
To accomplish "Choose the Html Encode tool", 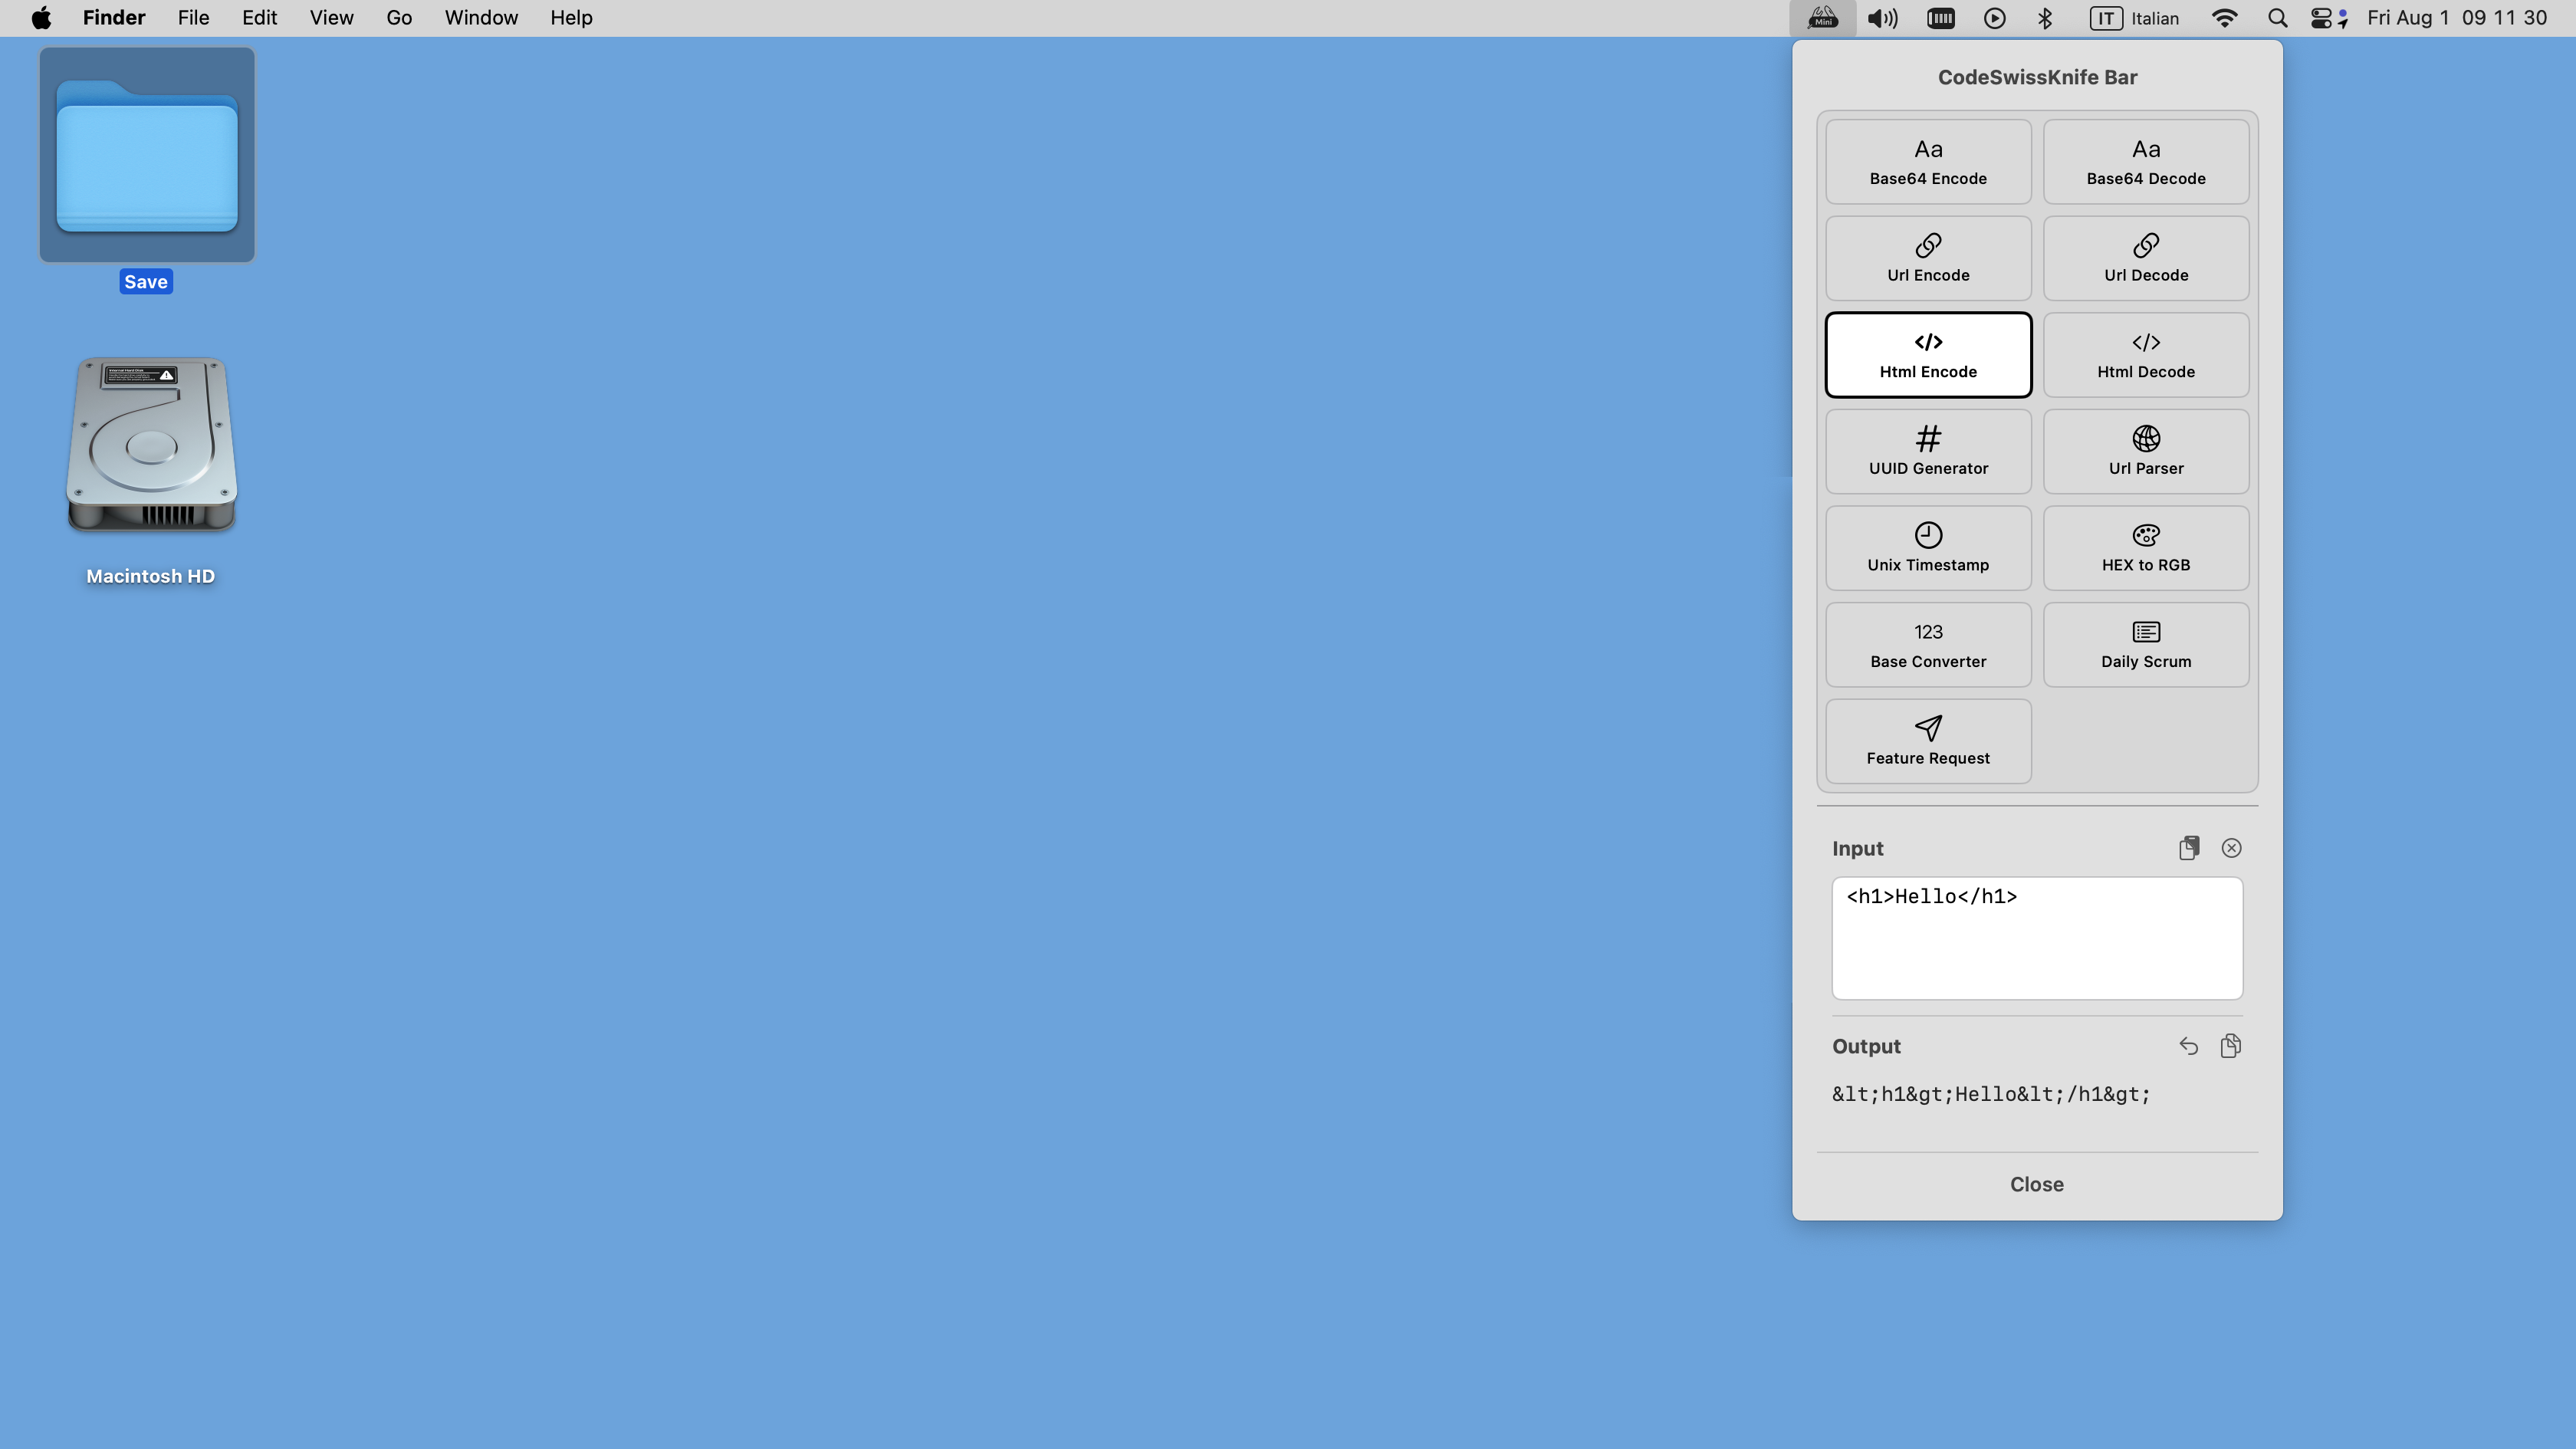I will point(1928,355).
